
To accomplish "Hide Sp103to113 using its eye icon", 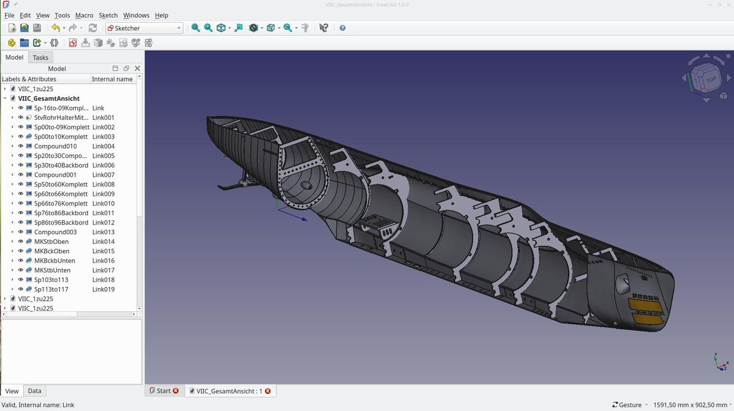I will pos(21,280).
